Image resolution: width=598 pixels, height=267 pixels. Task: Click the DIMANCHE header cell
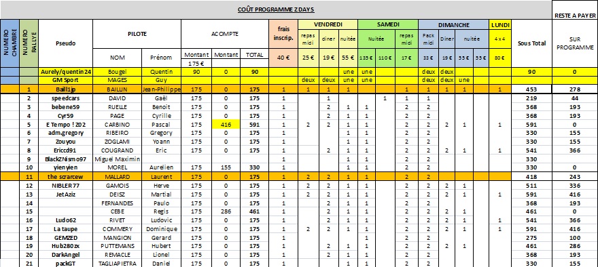click(453, 24)
